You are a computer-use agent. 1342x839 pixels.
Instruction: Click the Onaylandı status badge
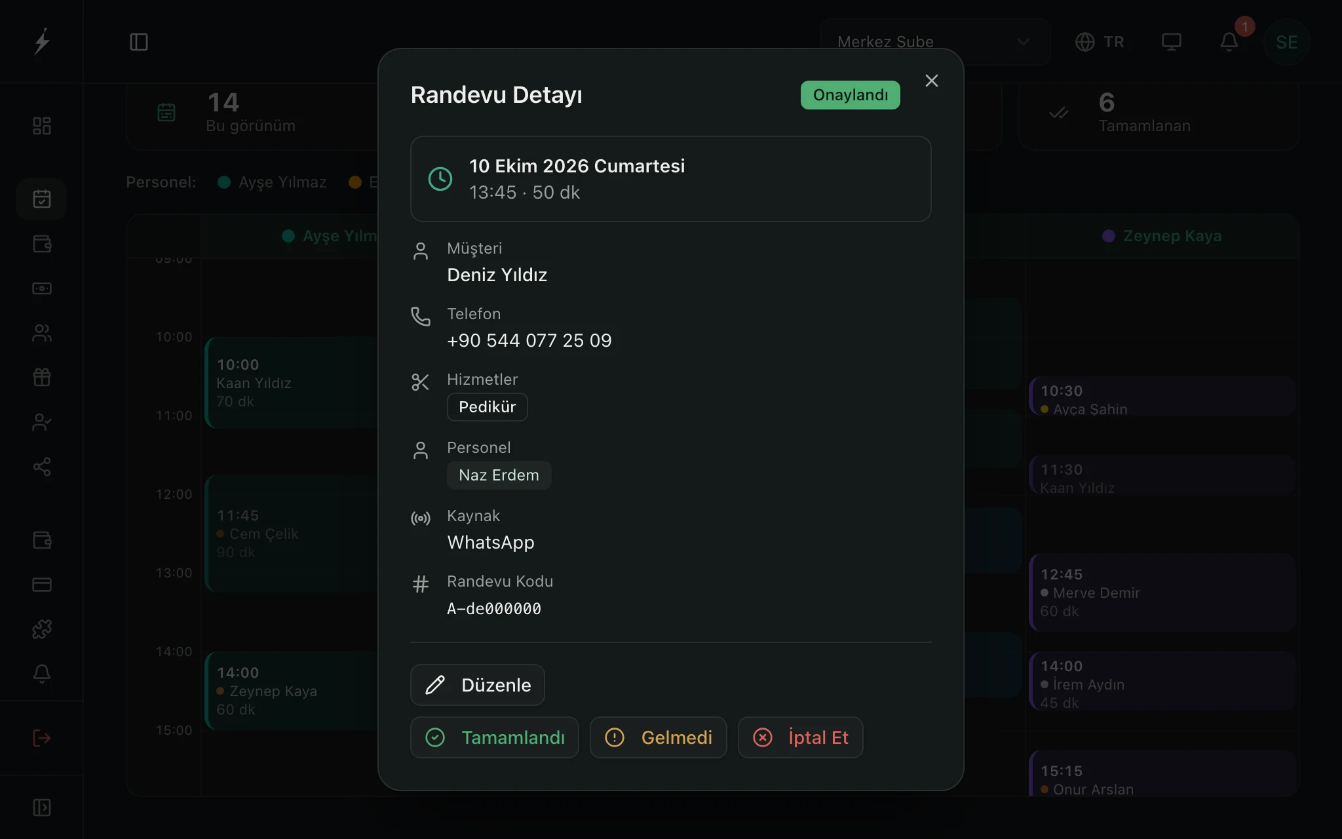(850, 95)
